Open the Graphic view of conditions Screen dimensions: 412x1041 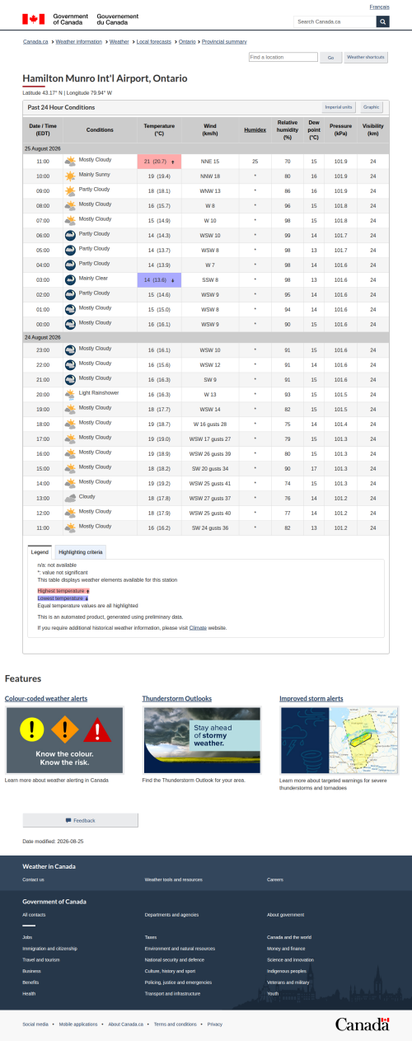pyautogui.click(x=372, y=107)
